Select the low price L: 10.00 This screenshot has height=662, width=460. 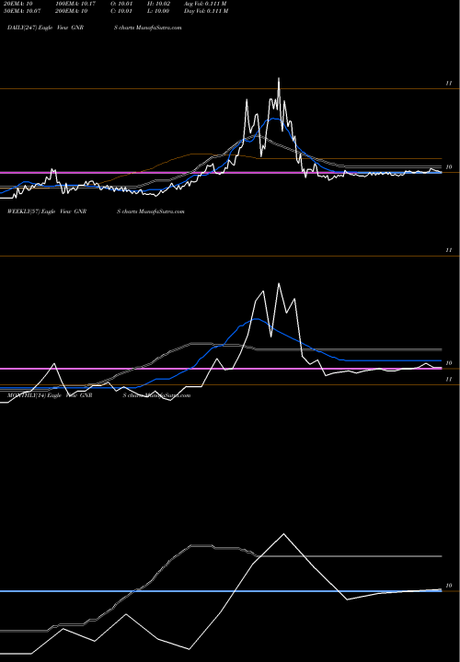click(159, 11)
